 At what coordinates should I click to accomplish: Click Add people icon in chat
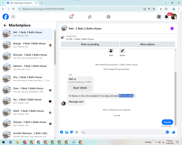click(x=111, y=51)
